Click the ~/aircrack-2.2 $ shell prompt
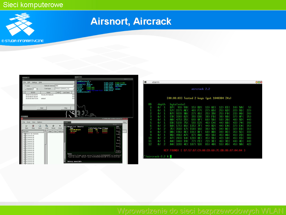The width and height of the screenshot is (286, 215). [156, 156]
